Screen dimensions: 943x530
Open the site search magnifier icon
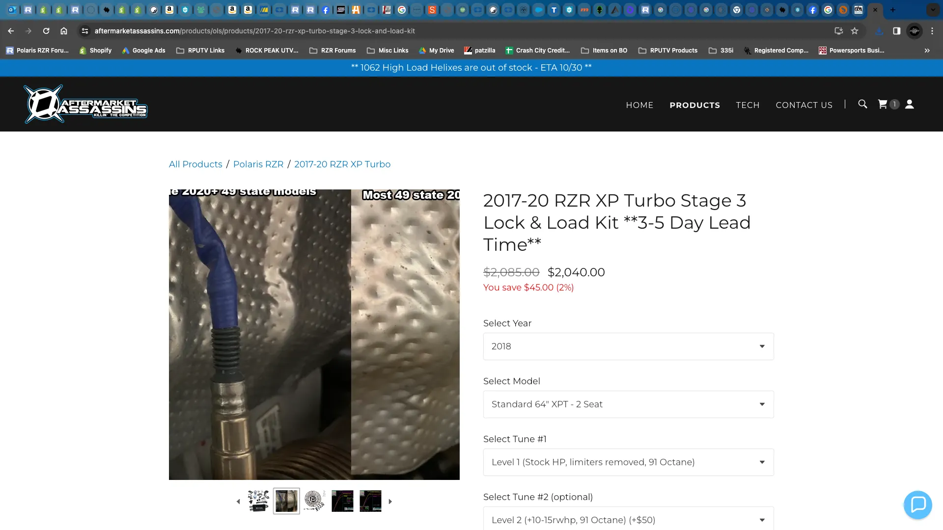coord(862,104)
